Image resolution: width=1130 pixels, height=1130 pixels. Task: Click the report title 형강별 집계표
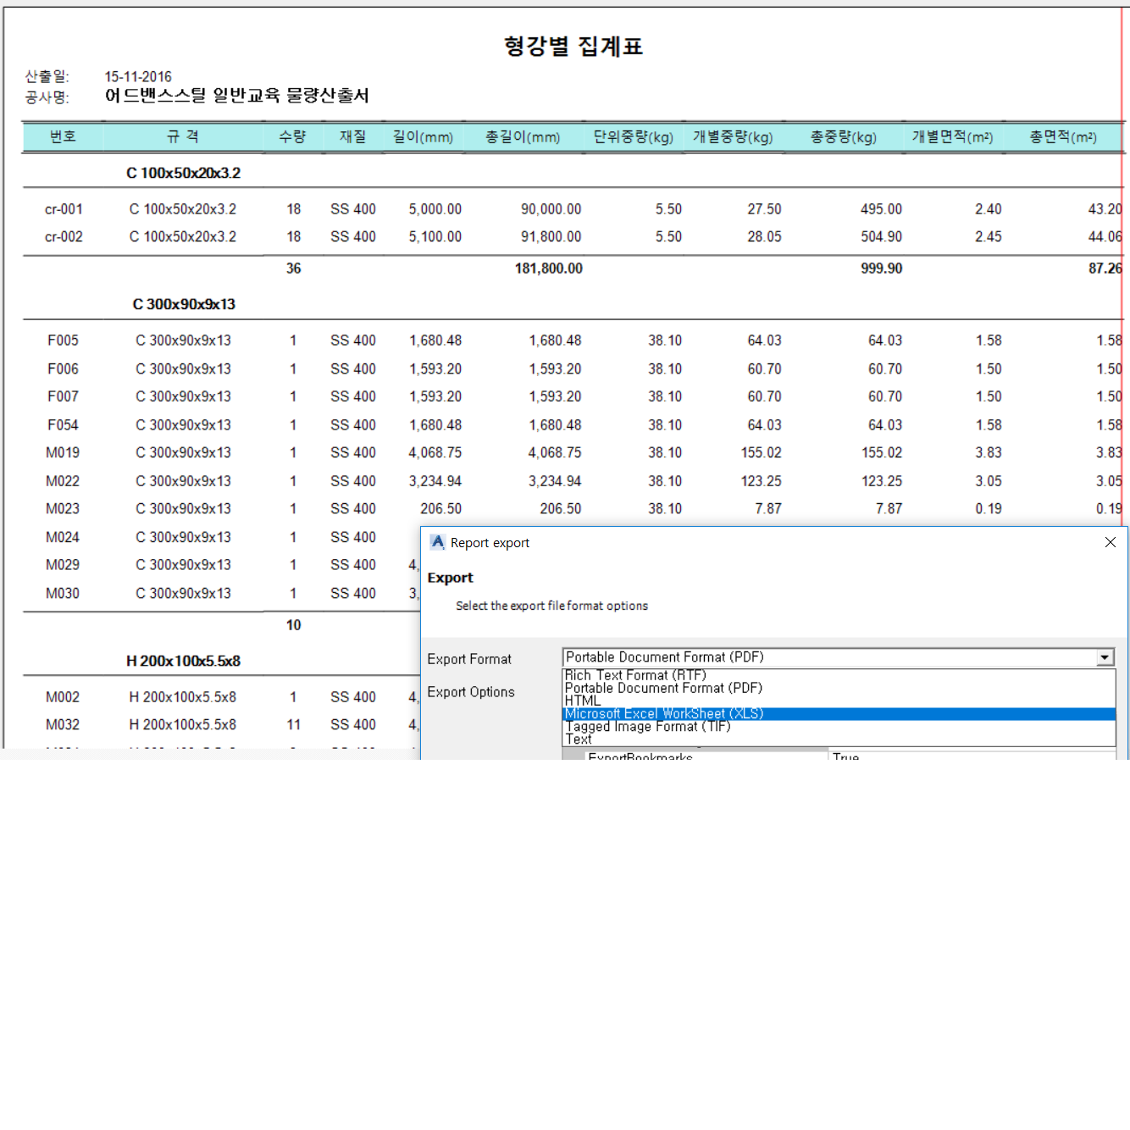(x=573, y=46)
